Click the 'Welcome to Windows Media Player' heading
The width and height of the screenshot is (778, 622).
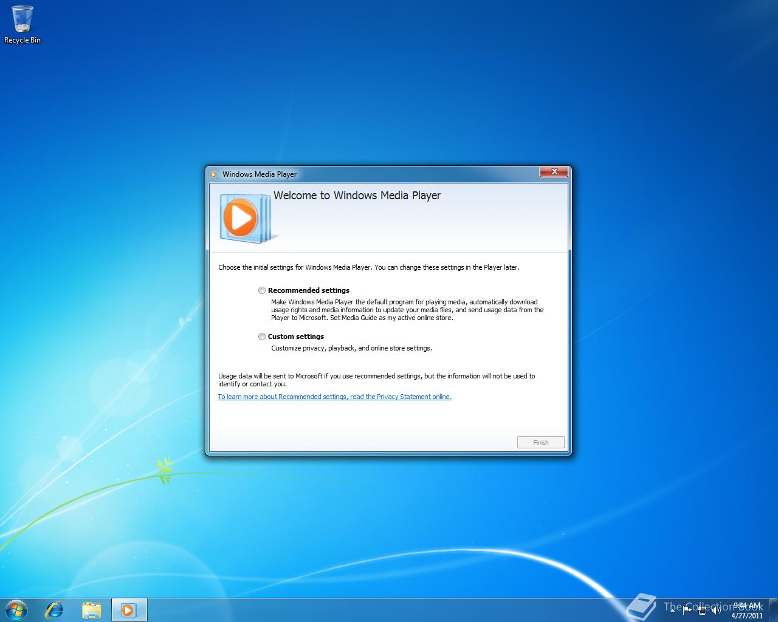[357, 196]
